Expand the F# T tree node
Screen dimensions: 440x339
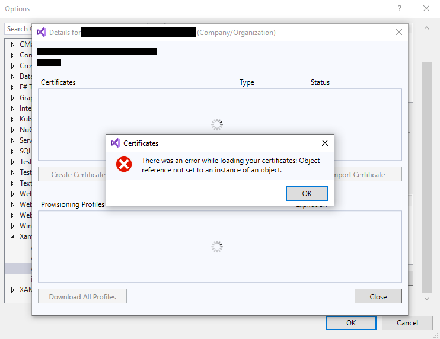(x=13, y=87)
